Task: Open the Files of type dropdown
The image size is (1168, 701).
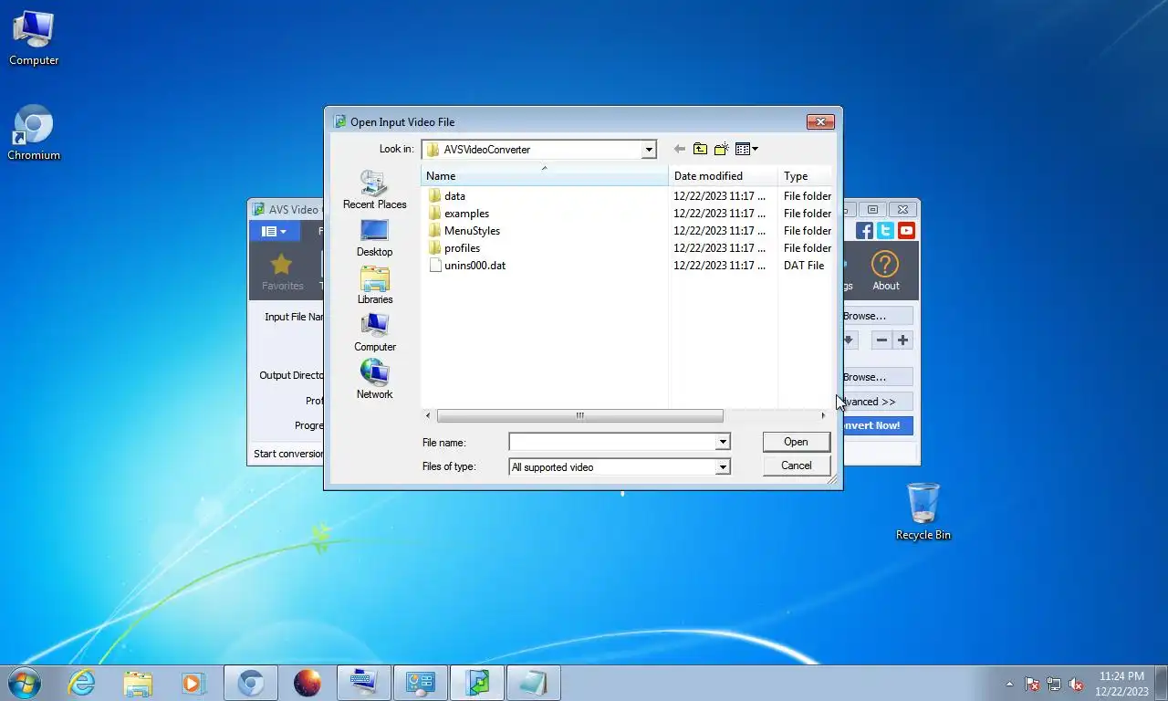Action: pos(723,466)
